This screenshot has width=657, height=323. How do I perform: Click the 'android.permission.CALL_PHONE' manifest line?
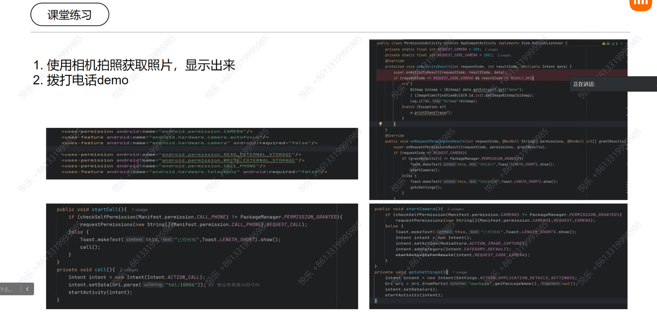coord(164,166)
